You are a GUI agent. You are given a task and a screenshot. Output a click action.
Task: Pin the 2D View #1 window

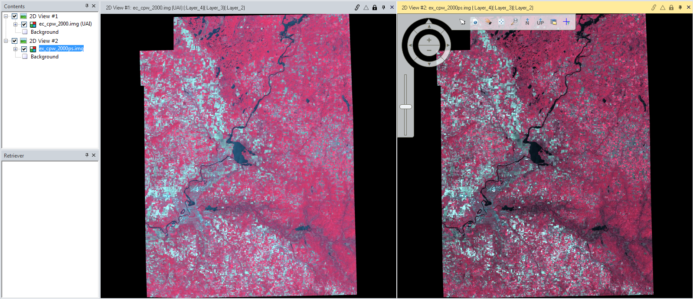coord(383,7)
